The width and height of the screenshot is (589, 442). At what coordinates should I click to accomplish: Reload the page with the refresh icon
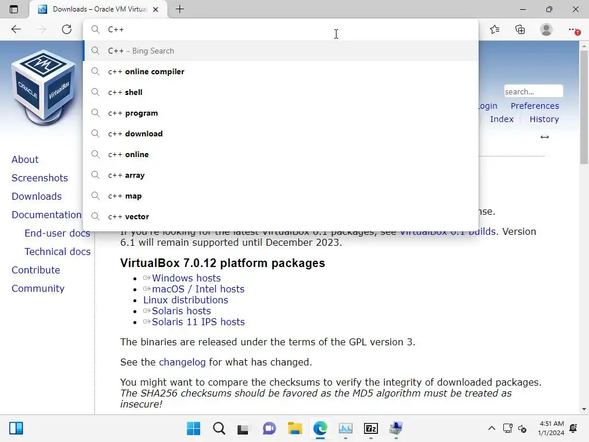(67, 29)
